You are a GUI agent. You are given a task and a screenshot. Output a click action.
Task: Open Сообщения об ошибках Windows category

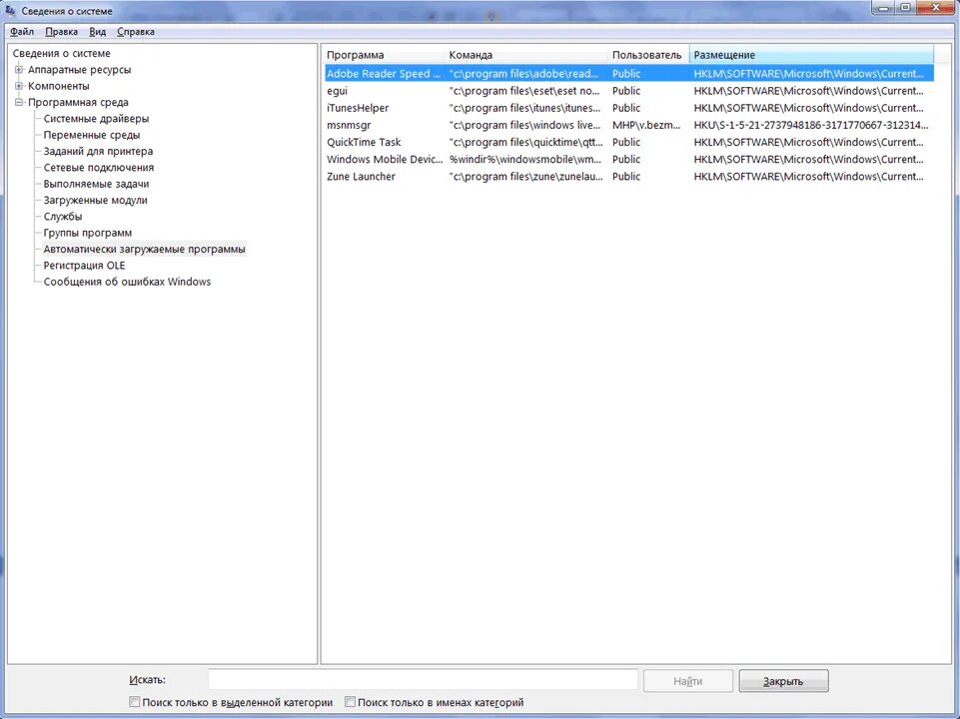(x=127, y=282)
